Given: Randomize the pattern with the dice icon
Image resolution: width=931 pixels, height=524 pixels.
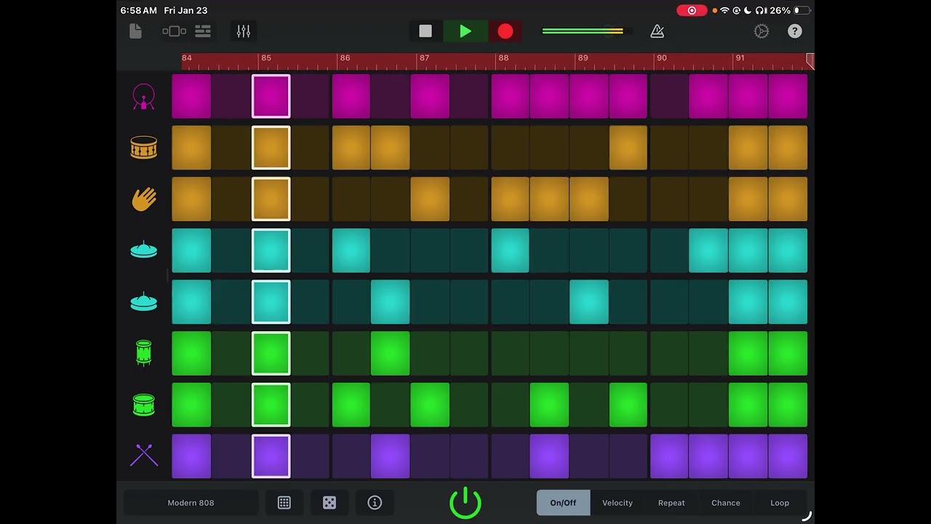Looking at the screenshot, I should pos(329,503).
